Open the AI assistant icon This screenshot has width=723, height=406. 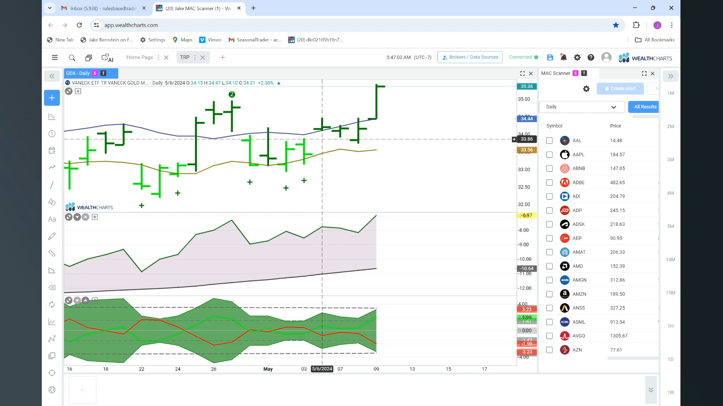click(x=107, y=58)
